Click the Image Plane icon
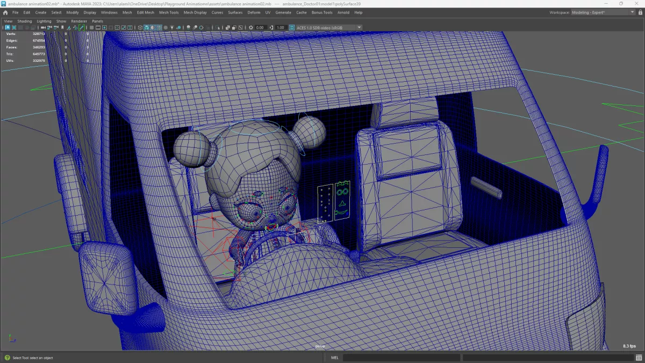645x363 pixels. point(69,27)
